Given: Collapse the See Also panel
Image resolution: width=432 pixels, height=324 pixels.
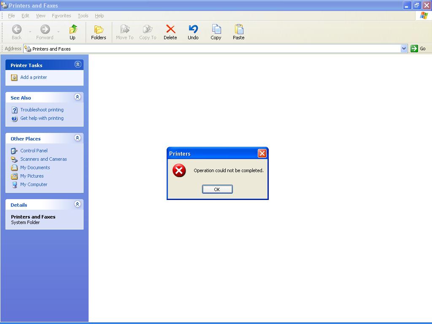Looking at the screenshot, I should 78,97.
